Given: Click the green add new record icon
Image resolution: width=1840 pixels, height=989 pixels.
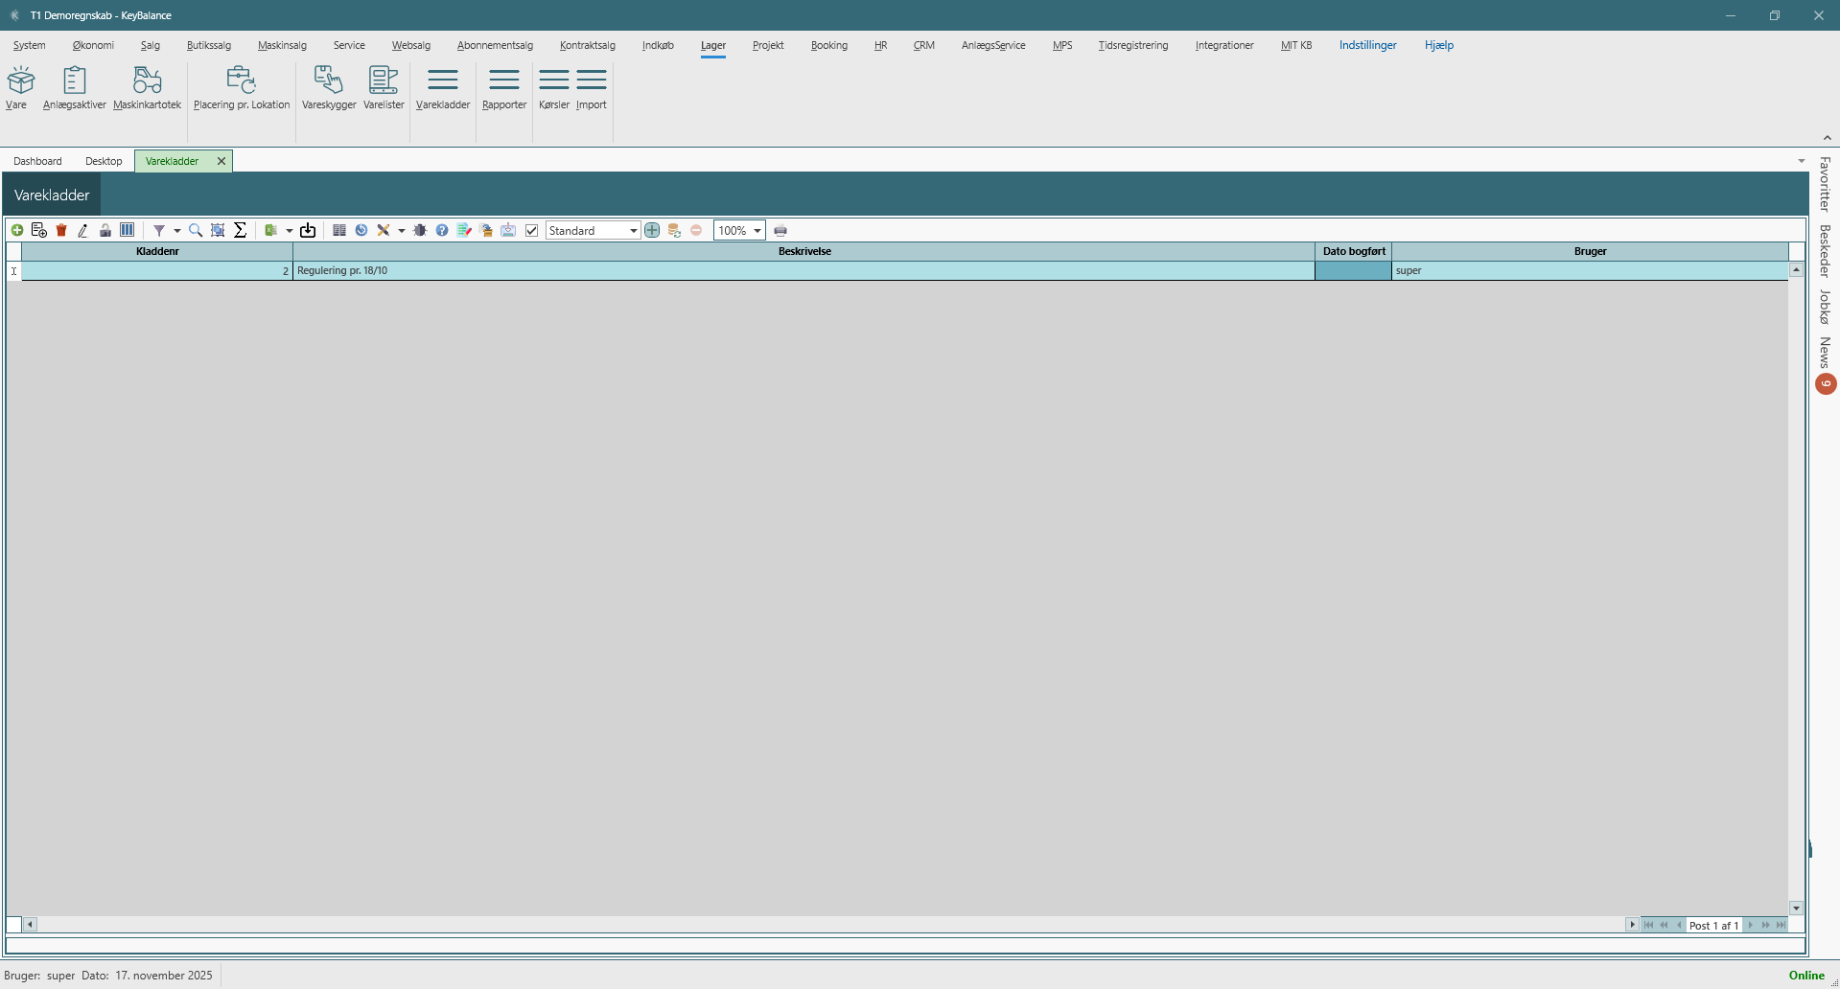Looking at the screenshot, I should (17, 230).
